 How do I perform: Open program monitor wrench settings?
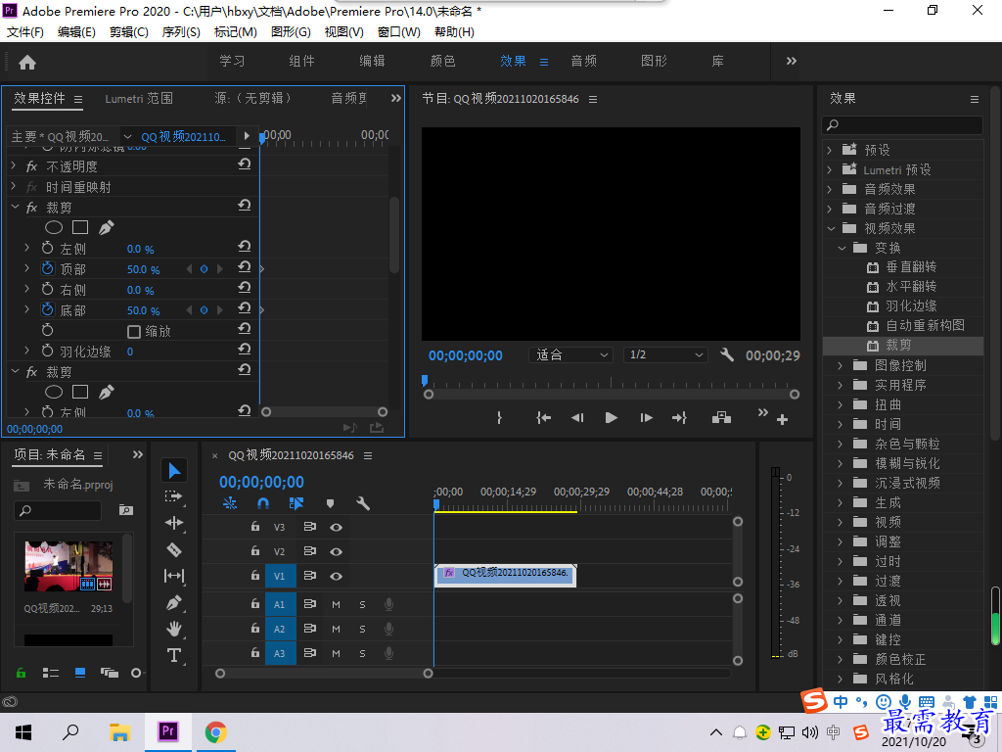click(x=727, y=354)
